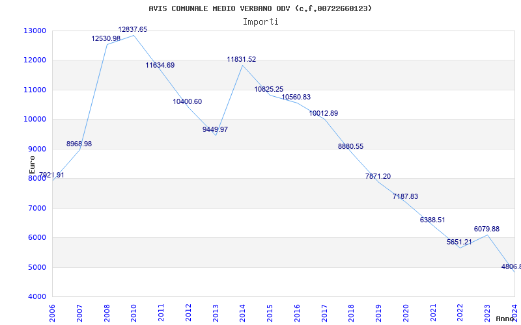Click the 'Euro' y-axis label

coord(32,165)
